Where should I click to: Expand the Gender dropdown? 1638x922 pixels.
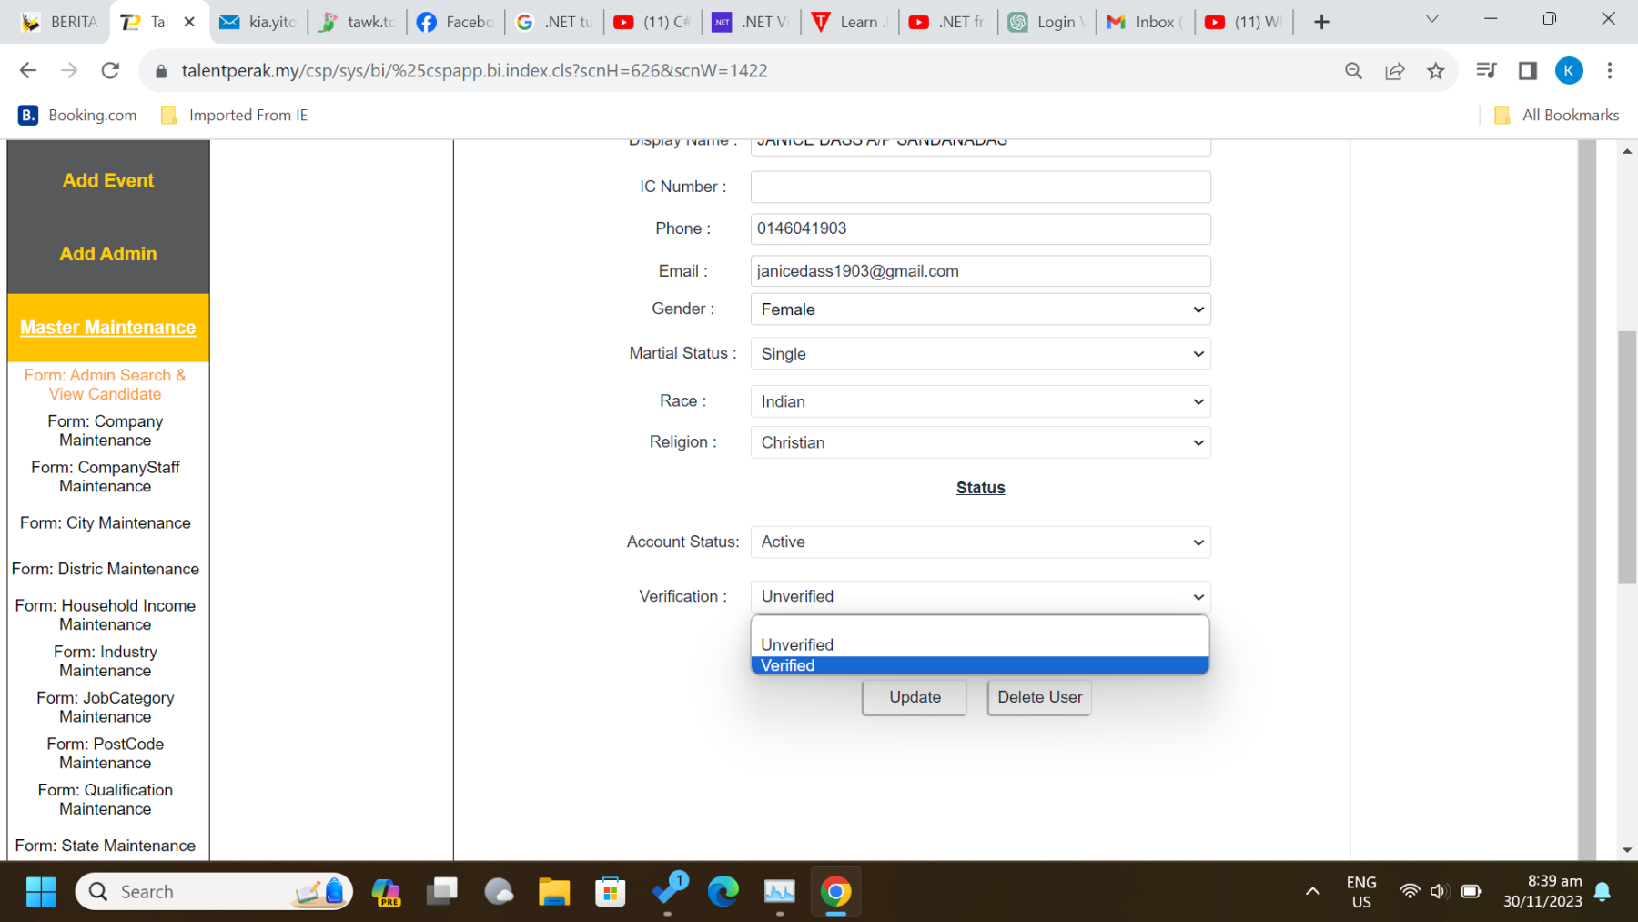pyautogui.click(x=979, y=309)
